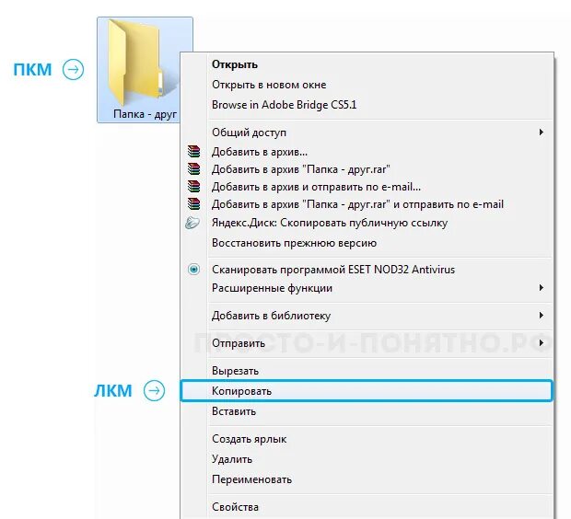Viewport: 571px width, 519px height.
Task: Expand the 'Отправить' submenu arrow
Action: [542, 343]
